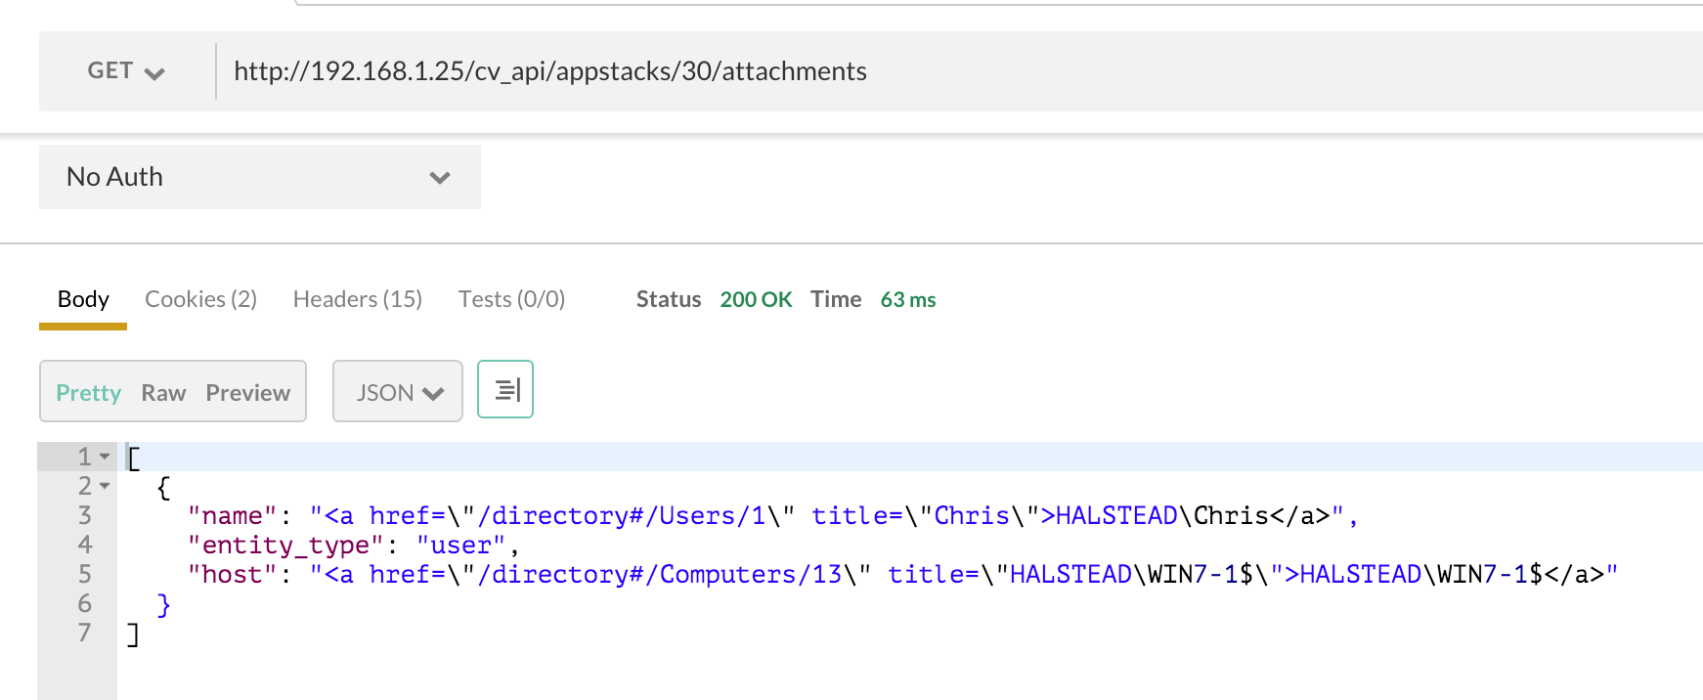View the Headers (15) tab
Viewport: 1703px width, 700px height.
tap(357, 299)
